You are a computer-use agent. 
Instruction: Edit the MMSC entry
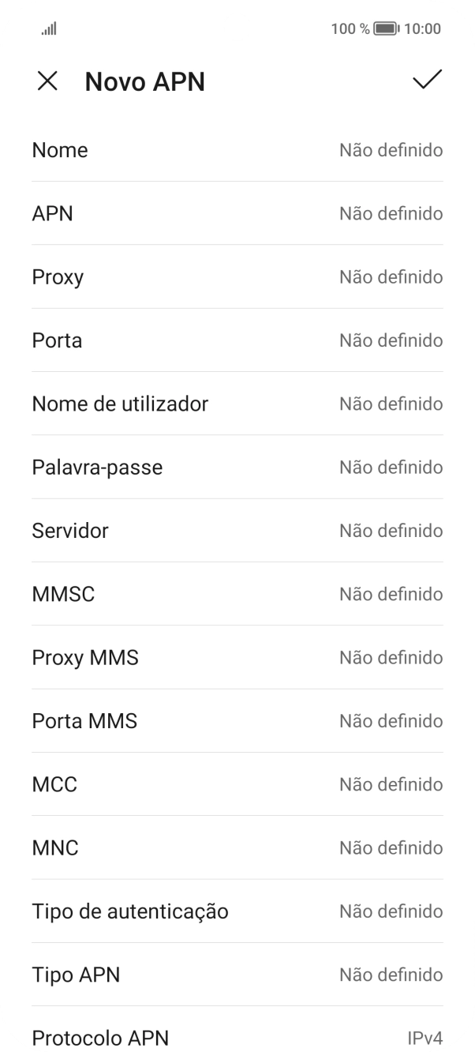click(237, 594)
